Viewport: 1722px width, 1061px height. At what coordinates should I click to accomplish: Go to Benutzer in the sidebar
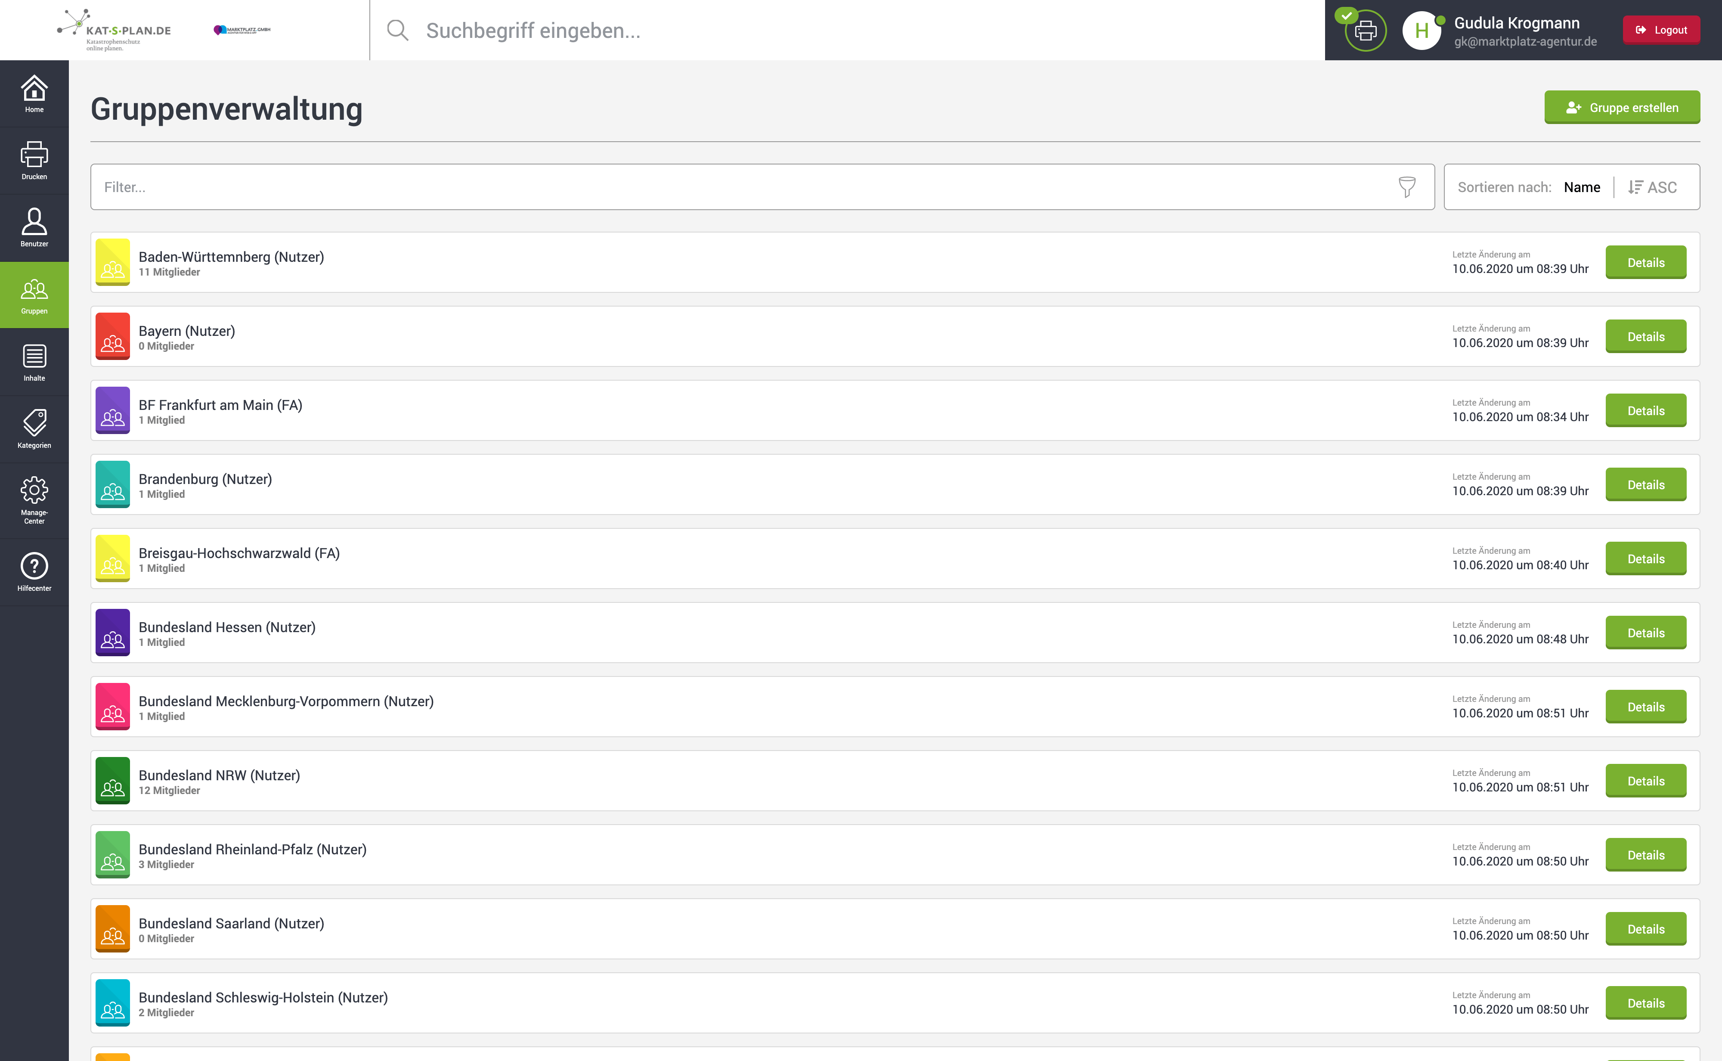pyautogui.click(x=34, y=227)
